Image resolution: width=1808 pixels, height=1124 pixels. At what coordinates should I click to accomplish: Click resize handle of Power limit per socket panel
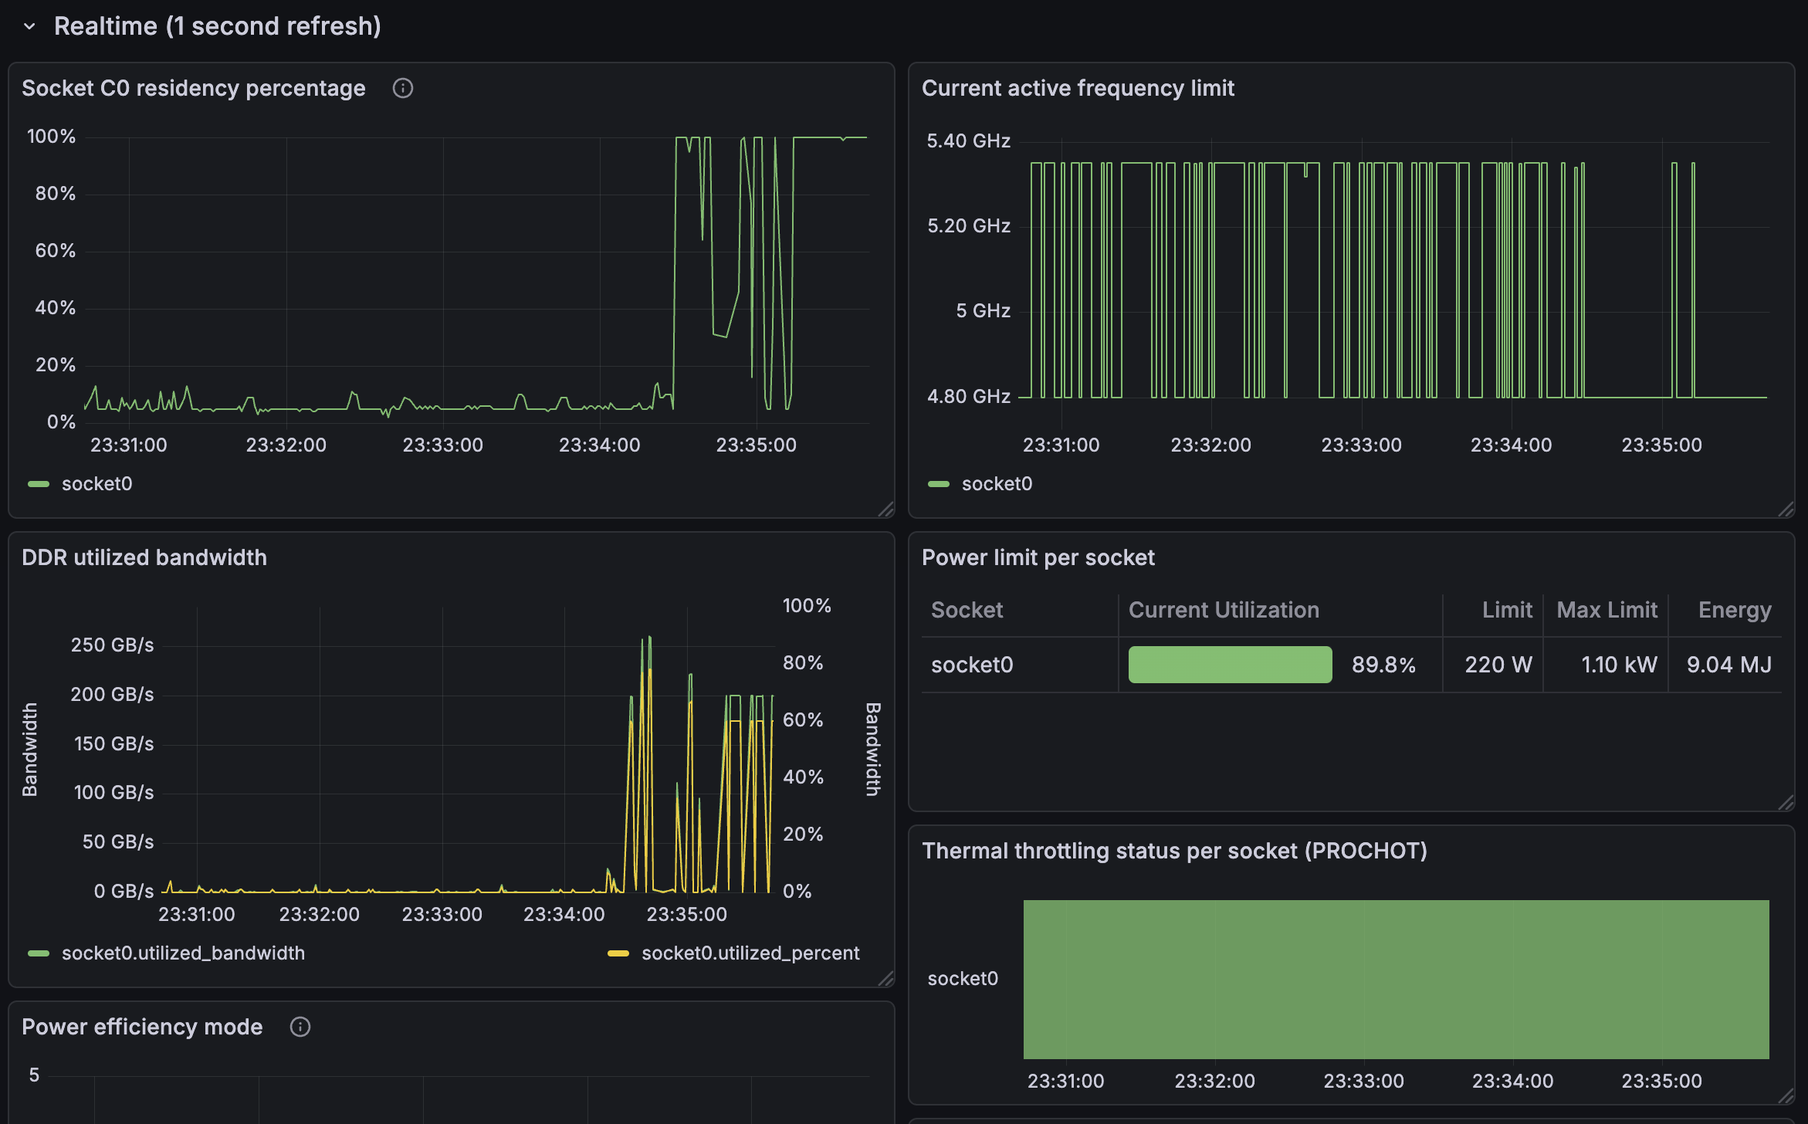[1786, 803]
